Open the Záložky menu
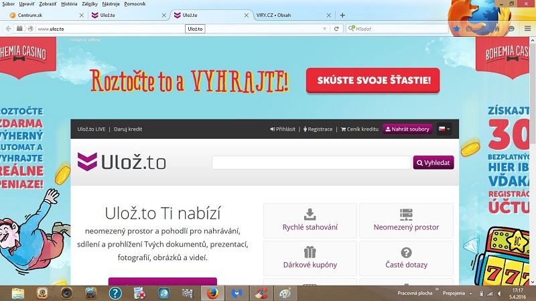This screenshot has width=536, height=301. (90, 4)
